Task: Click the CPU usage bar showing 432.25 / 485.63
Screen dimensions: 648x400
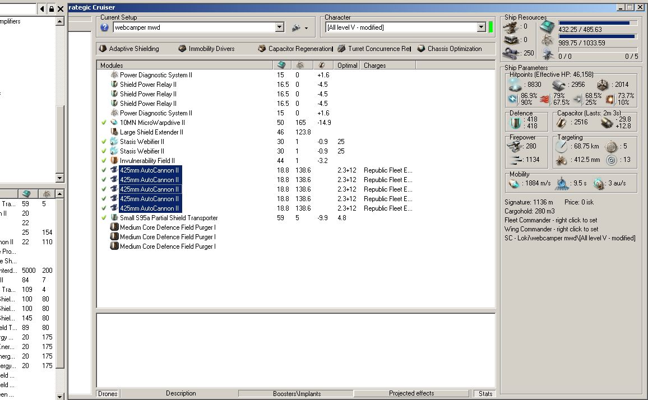Action: (597, 23)
